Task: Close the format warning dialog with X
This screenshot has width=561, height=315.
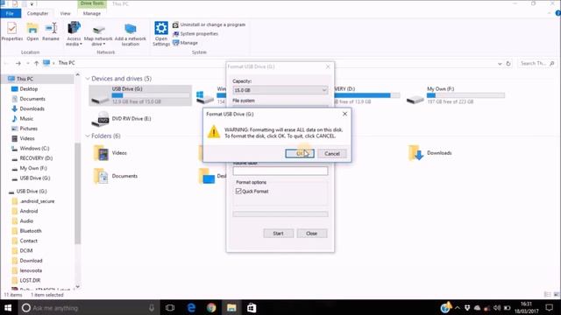Action: click(x=344, y=114)
